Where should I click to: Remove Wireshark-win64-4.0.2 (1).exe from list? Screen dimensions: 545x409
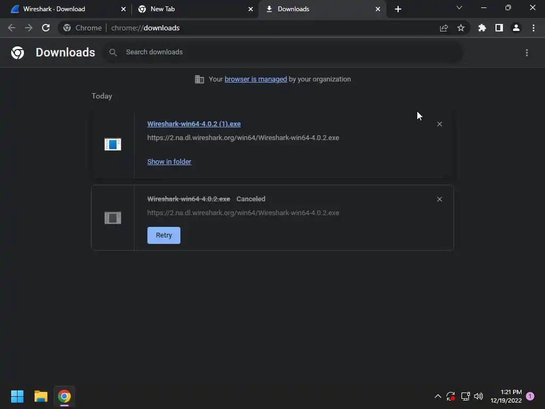[x=439, y=124]
